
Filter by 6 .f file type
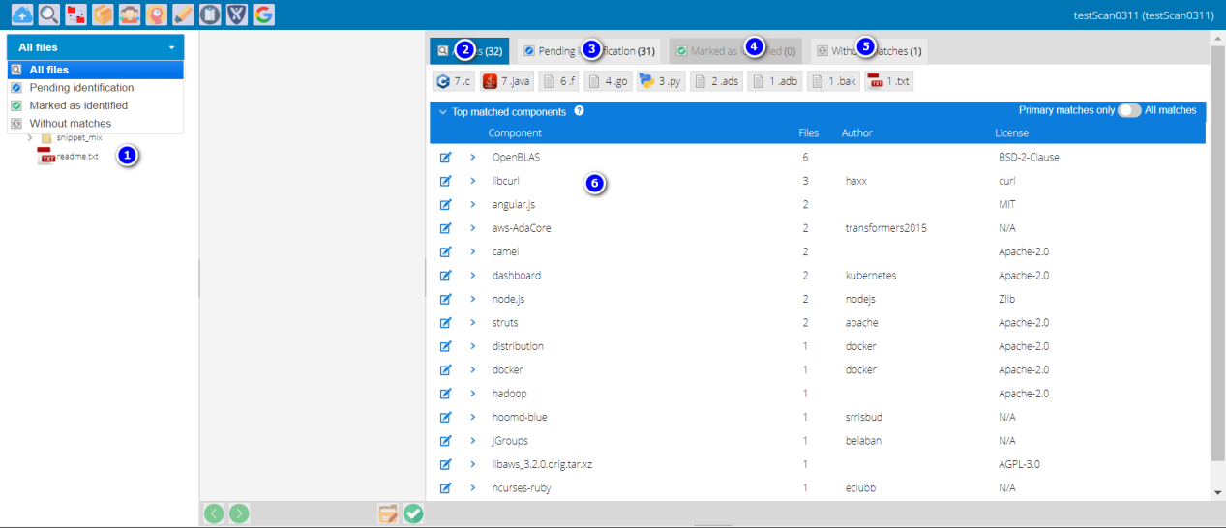(559, 81)
